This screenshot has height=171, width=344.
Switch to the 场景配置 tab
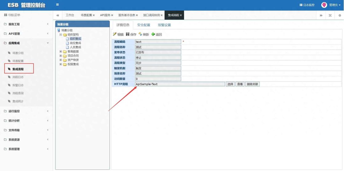point(86,15)
